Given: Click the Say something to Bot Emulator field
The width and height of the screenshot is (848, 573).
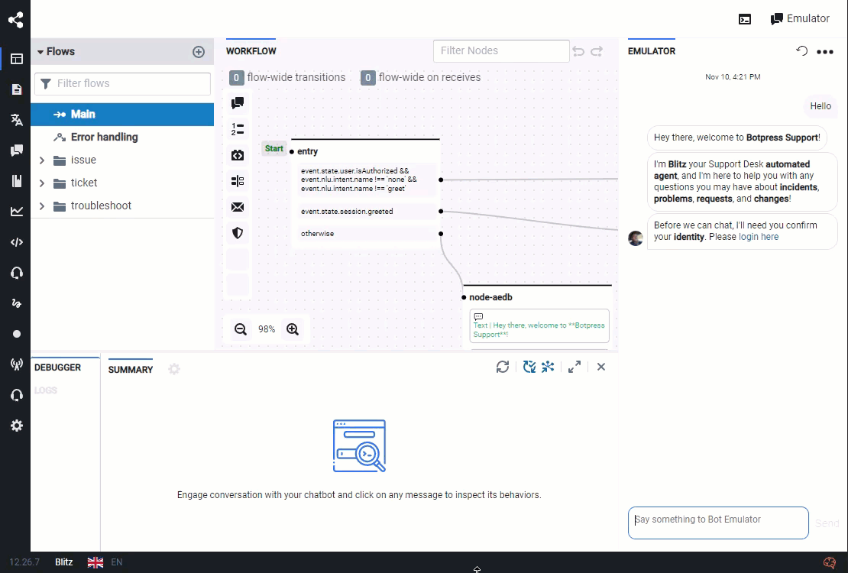Looking at the screenshot, I should (717, 523).
